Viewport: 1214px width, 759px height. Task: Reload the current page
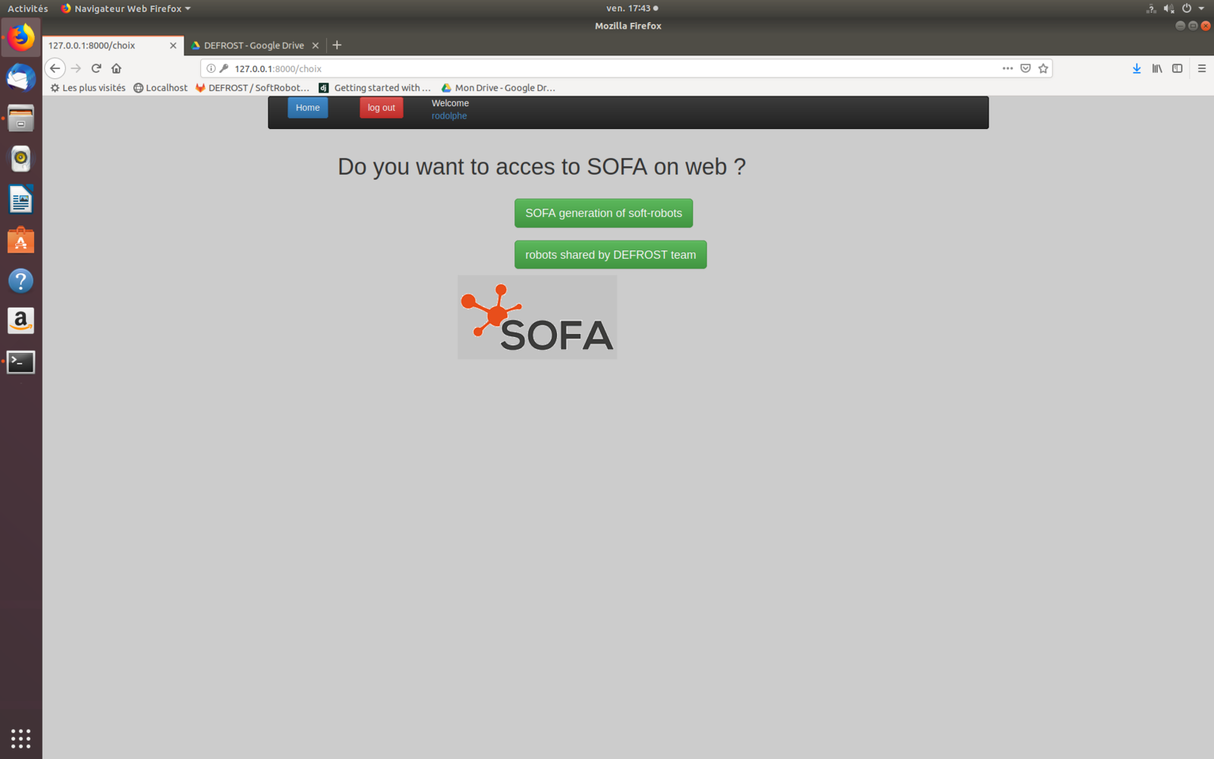coord(96,68)
